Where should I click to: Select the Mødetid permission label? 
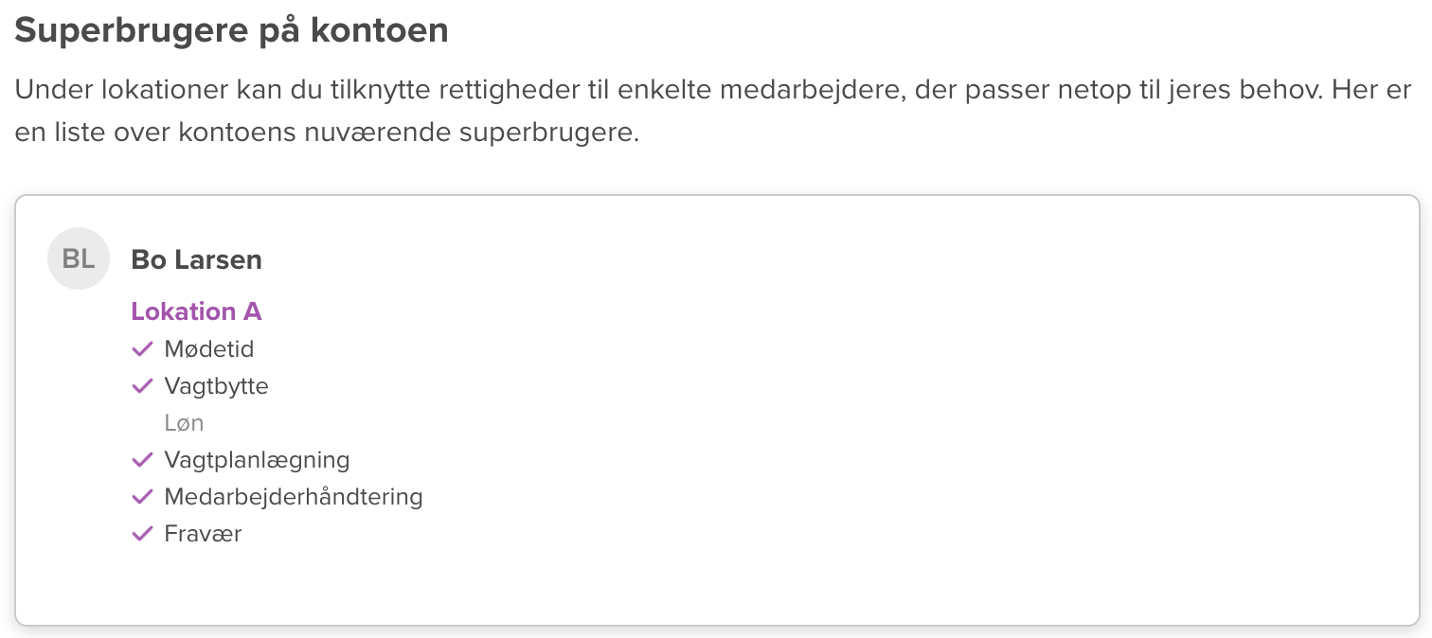(x=209, y=349)
